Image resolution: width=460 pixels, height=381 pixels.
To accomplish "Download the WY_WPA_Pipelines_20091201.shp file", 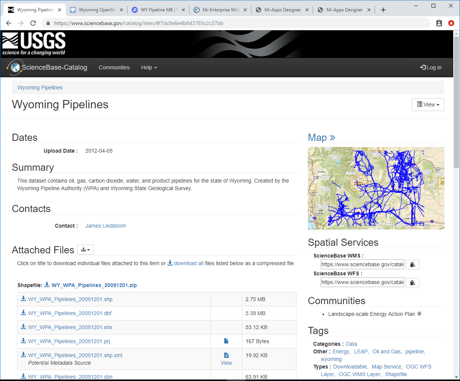I will 70,299.
